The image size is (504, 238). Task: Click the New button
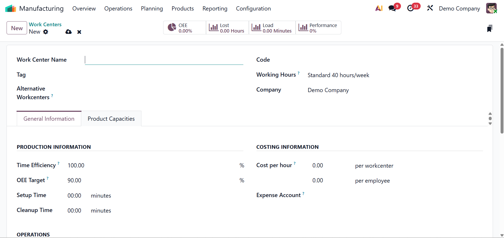[x=17, y=28]
